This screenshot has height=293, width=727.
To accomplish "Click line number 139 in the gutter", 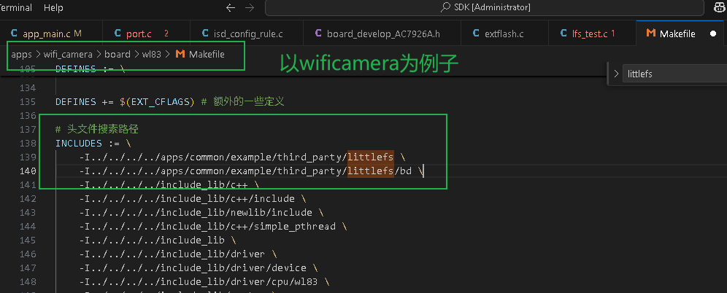I will (28, 157).
